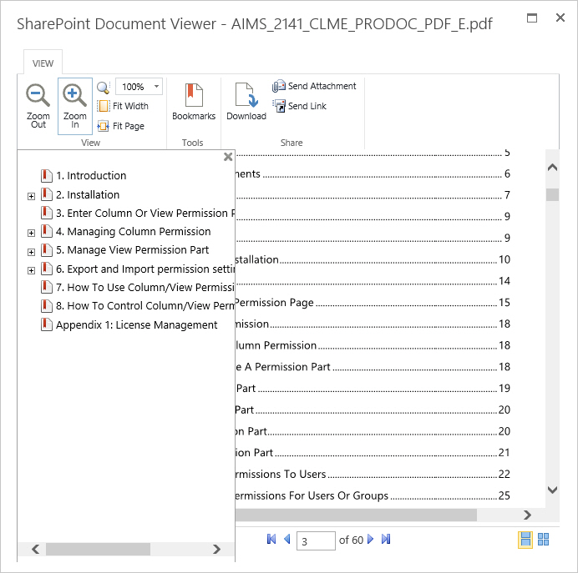Go to the last page

tap(386, 540)
